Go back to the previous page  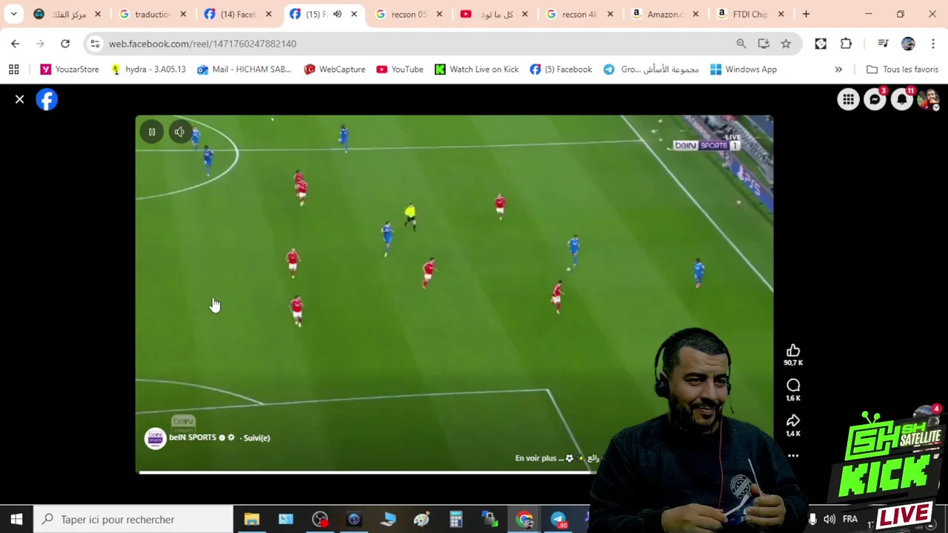coord(16,44)
